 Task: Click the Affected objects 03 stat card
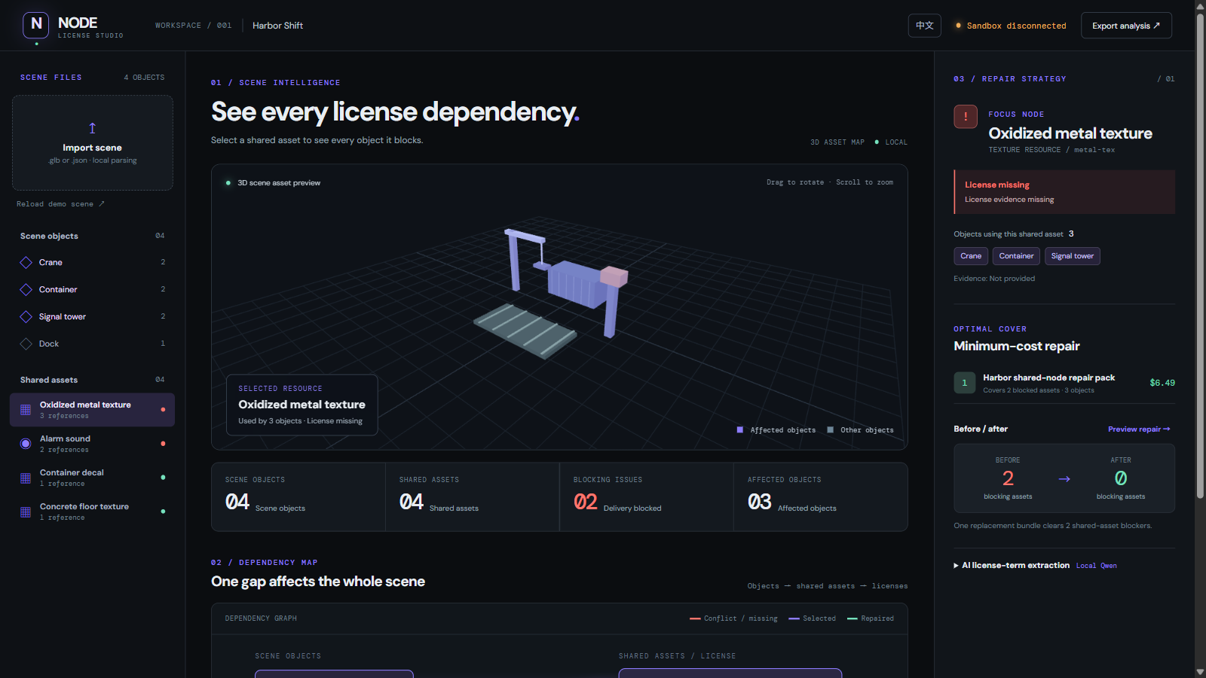[820, 497]
